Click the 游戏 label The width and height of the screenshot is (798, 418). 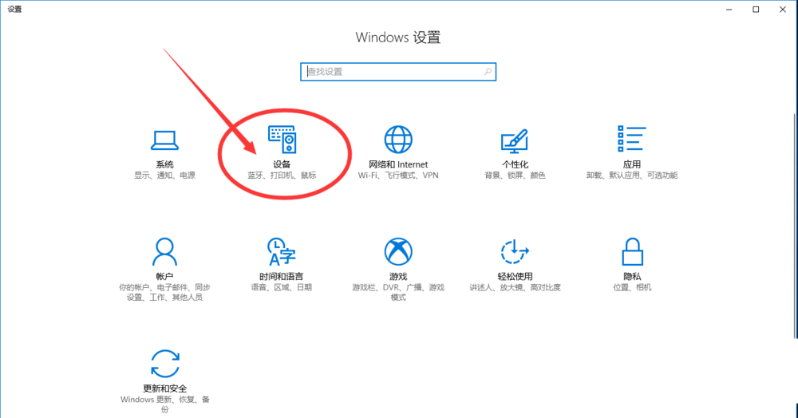coord(398,276)
